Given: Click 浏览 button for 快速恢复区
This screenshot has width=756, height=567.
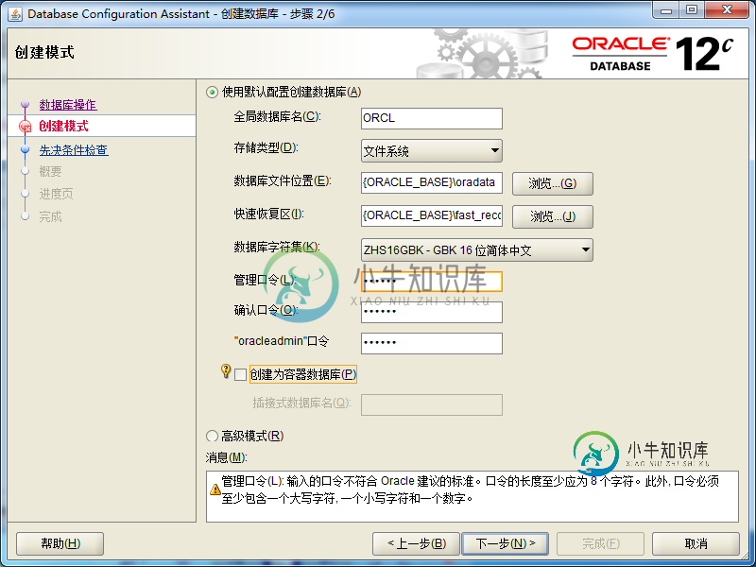Looking at the screenshot, I should pyautogui.click(x=553, y=216).
